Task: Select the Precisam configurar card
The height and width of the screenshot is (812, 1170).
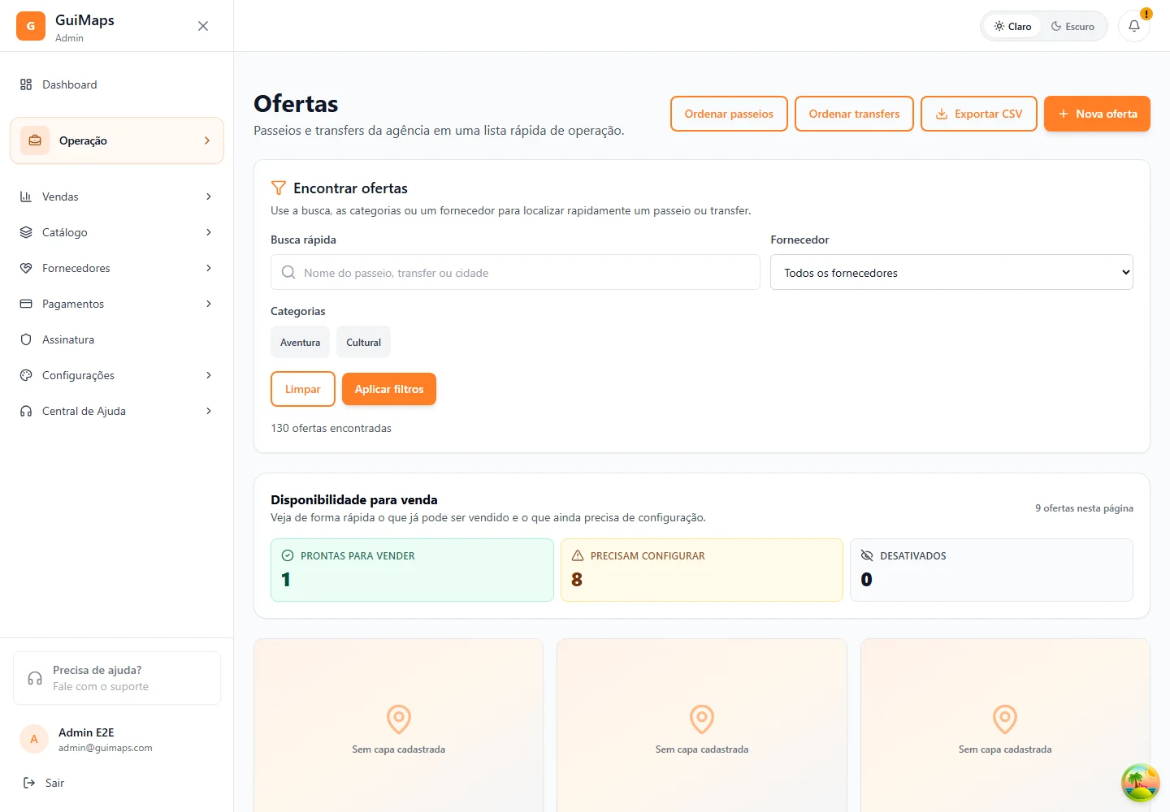Action: tap(702, 570)
